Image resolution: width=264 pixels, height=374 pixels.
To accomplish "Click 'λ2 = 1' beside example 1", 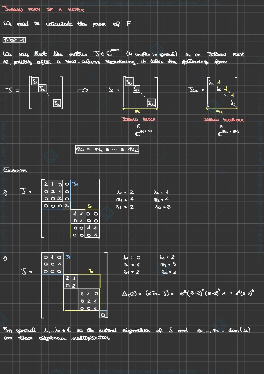I will click(x=161, y=192).
